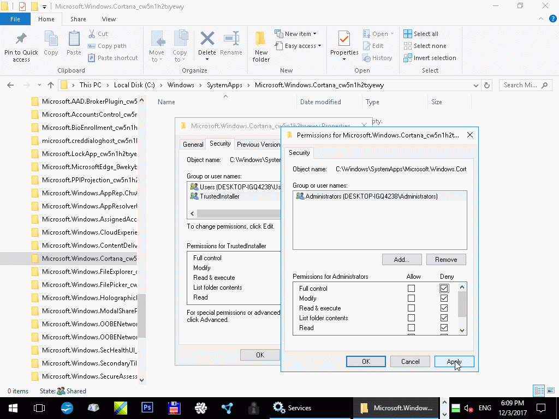Image resolution: width=559 pixels, height=419 pixels.
Task: Open Previous Versions tab in Properties
Action: coord(258,144)
